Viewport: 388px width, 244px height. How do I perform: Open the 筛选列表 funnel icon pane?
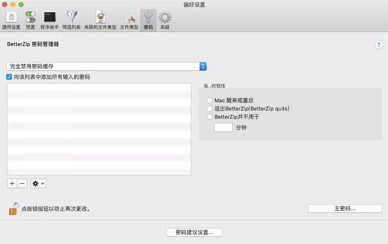point(72,20)
